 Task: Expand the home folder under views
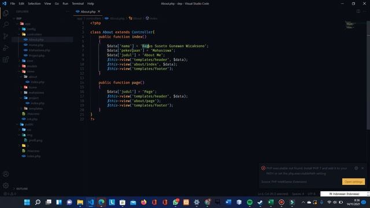pyautogui.click(x=33, y=87)
